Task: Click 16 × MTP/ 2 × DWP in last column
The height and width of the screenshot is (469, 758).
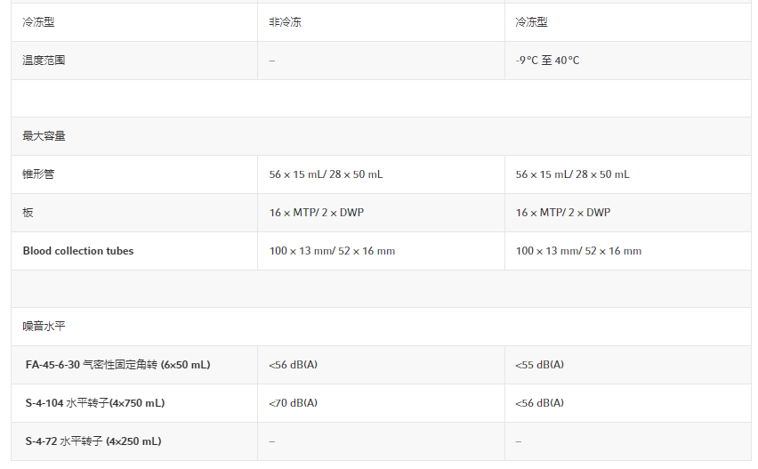Action: (562, 213)
